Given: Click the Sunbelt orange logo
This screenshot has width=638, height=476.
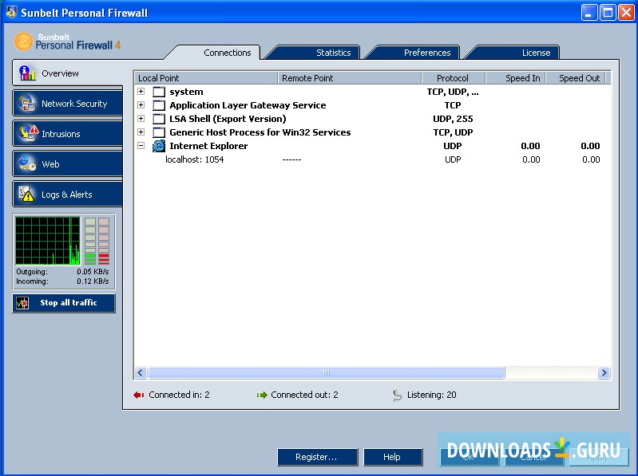Looking at the screenshot, I should click(x=23, y=41).
